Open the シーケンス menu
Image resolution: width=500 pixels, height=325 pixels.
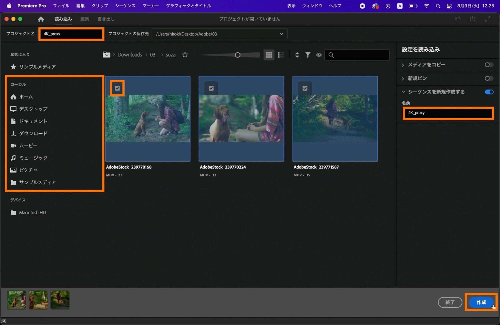(x=125, y=6)
